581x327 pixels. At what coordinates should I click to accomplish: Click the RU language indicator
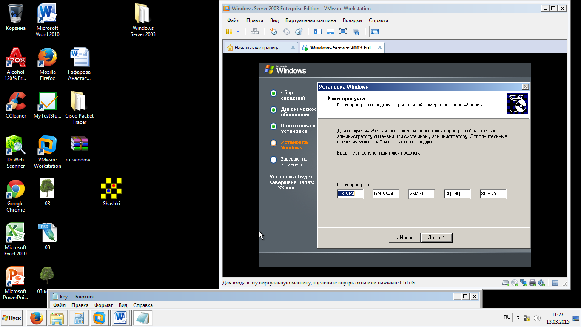pos(507,317)
